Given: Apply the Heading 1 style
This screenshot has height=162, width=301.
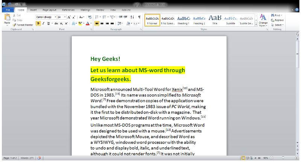Looking at the screenshot, I should pyautogui.click(x=184, y=20).
